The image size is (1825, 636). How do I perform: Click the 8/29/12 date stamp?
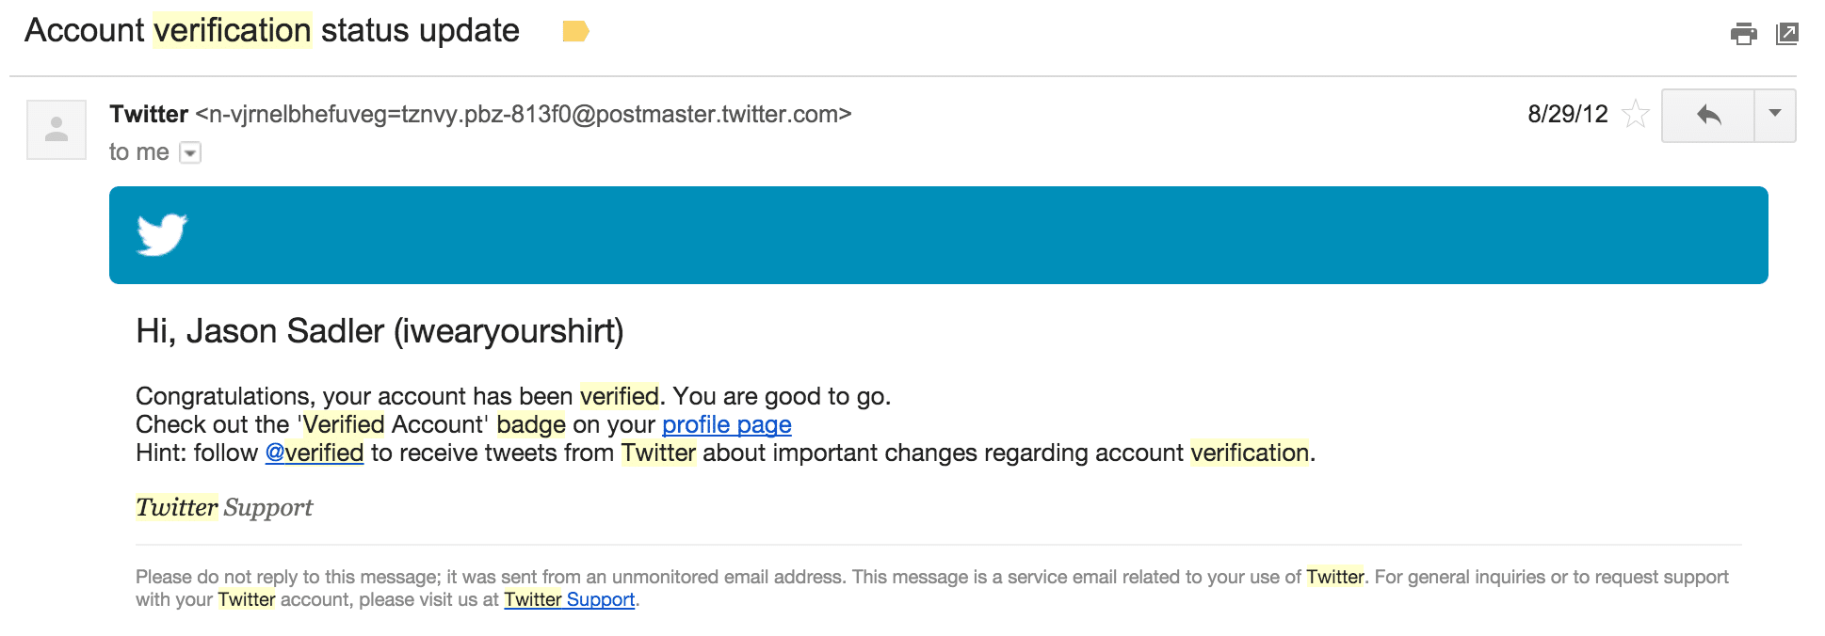coord(1567,115)
